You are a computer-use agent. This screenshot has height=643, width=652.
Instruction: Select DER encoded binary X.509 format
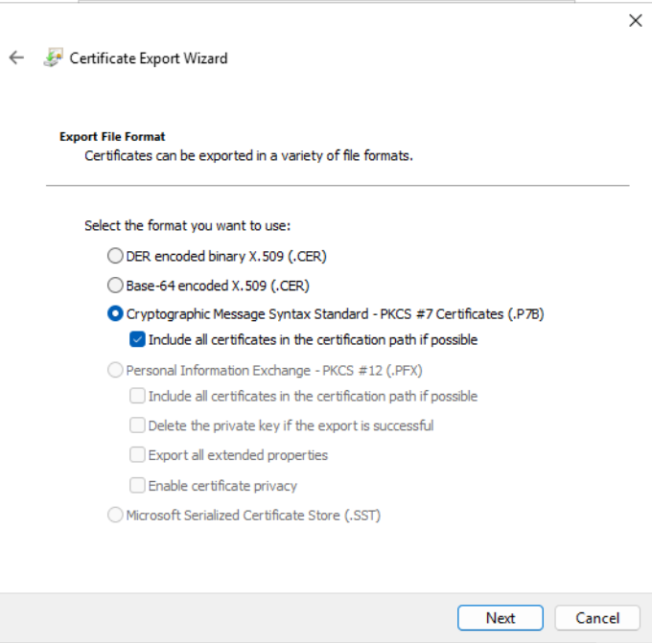[x=116, y=256]
